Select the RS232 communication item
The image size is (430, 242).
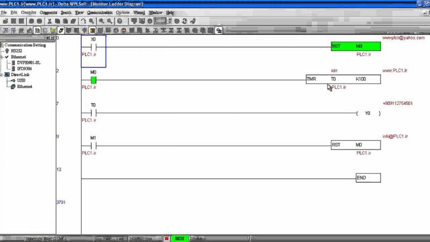[16, 51]
